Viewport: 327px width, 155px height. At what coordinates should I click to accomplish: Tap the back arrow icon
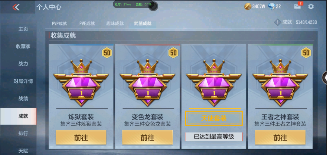16,7
